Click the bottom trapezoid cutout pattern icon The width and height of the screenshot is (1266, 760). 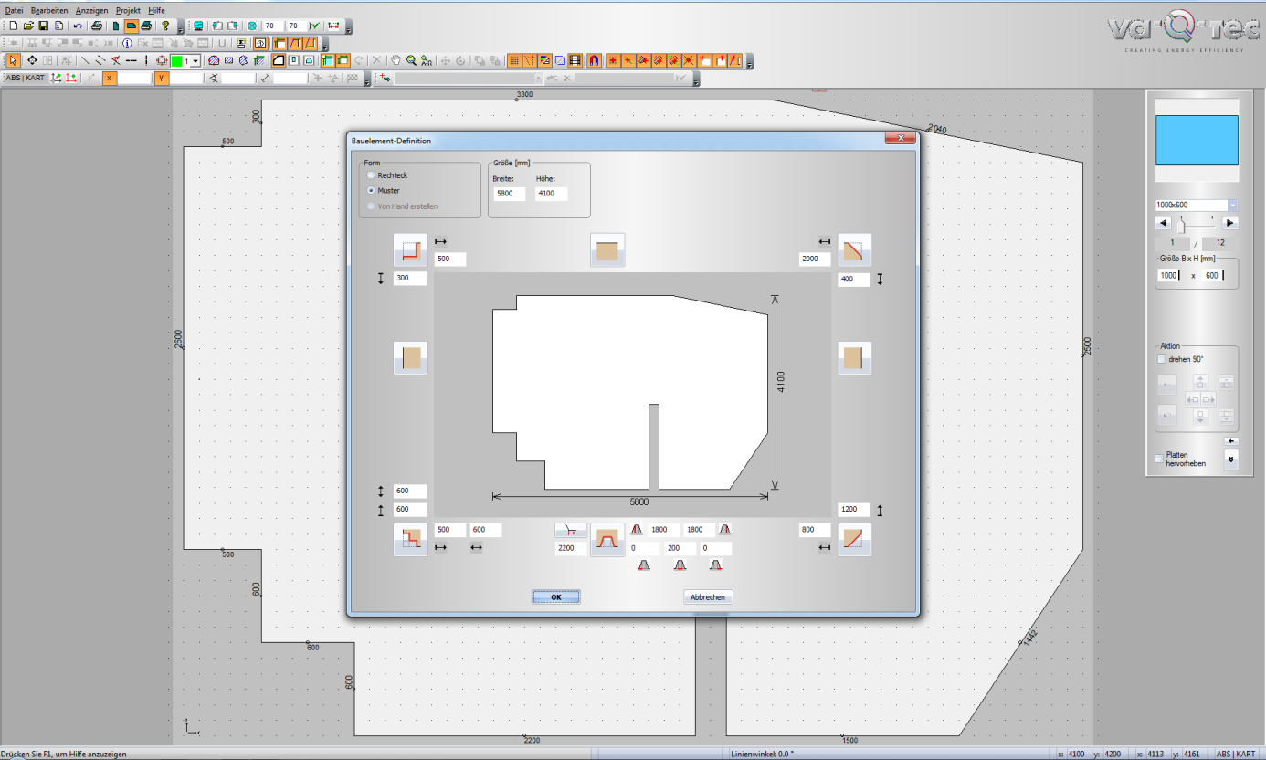[607, 539]
